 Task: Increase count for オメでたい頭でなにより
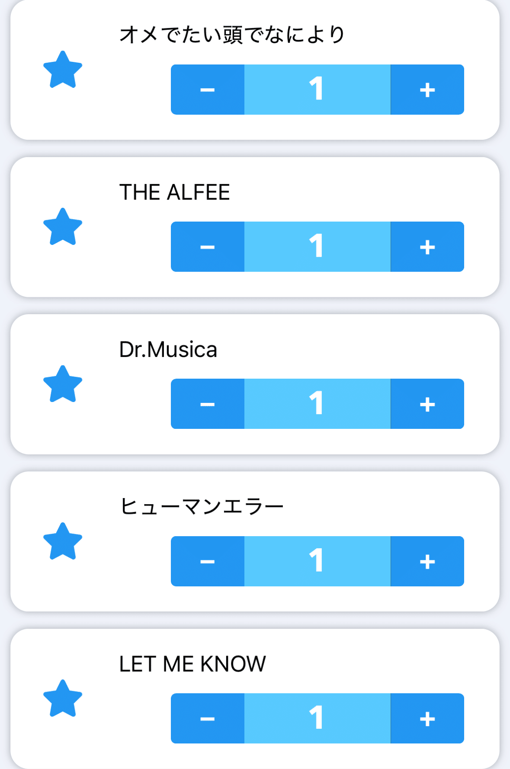427,90
